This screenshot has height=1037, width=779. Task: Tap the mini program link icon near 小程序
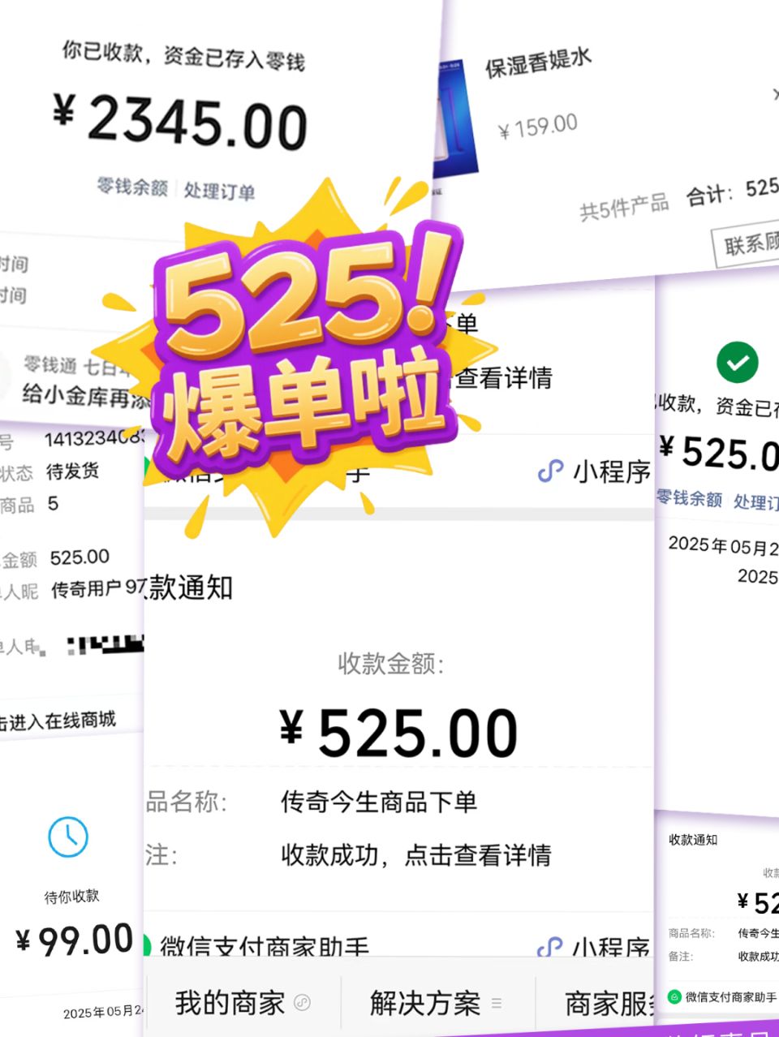click(x=551, y=471)
